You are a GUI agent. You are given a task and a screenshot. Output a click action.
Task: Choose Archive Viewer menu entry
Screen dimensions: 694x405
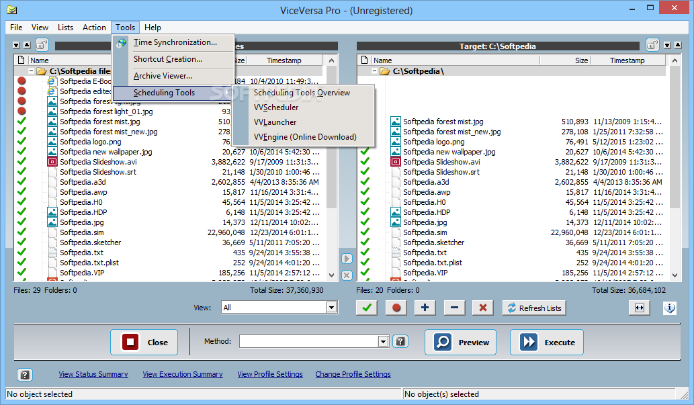(x=163, y=76)
